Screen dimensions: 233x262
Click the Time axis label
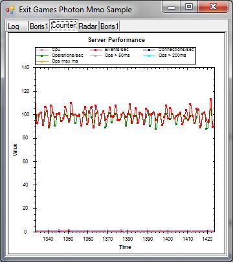125,247
